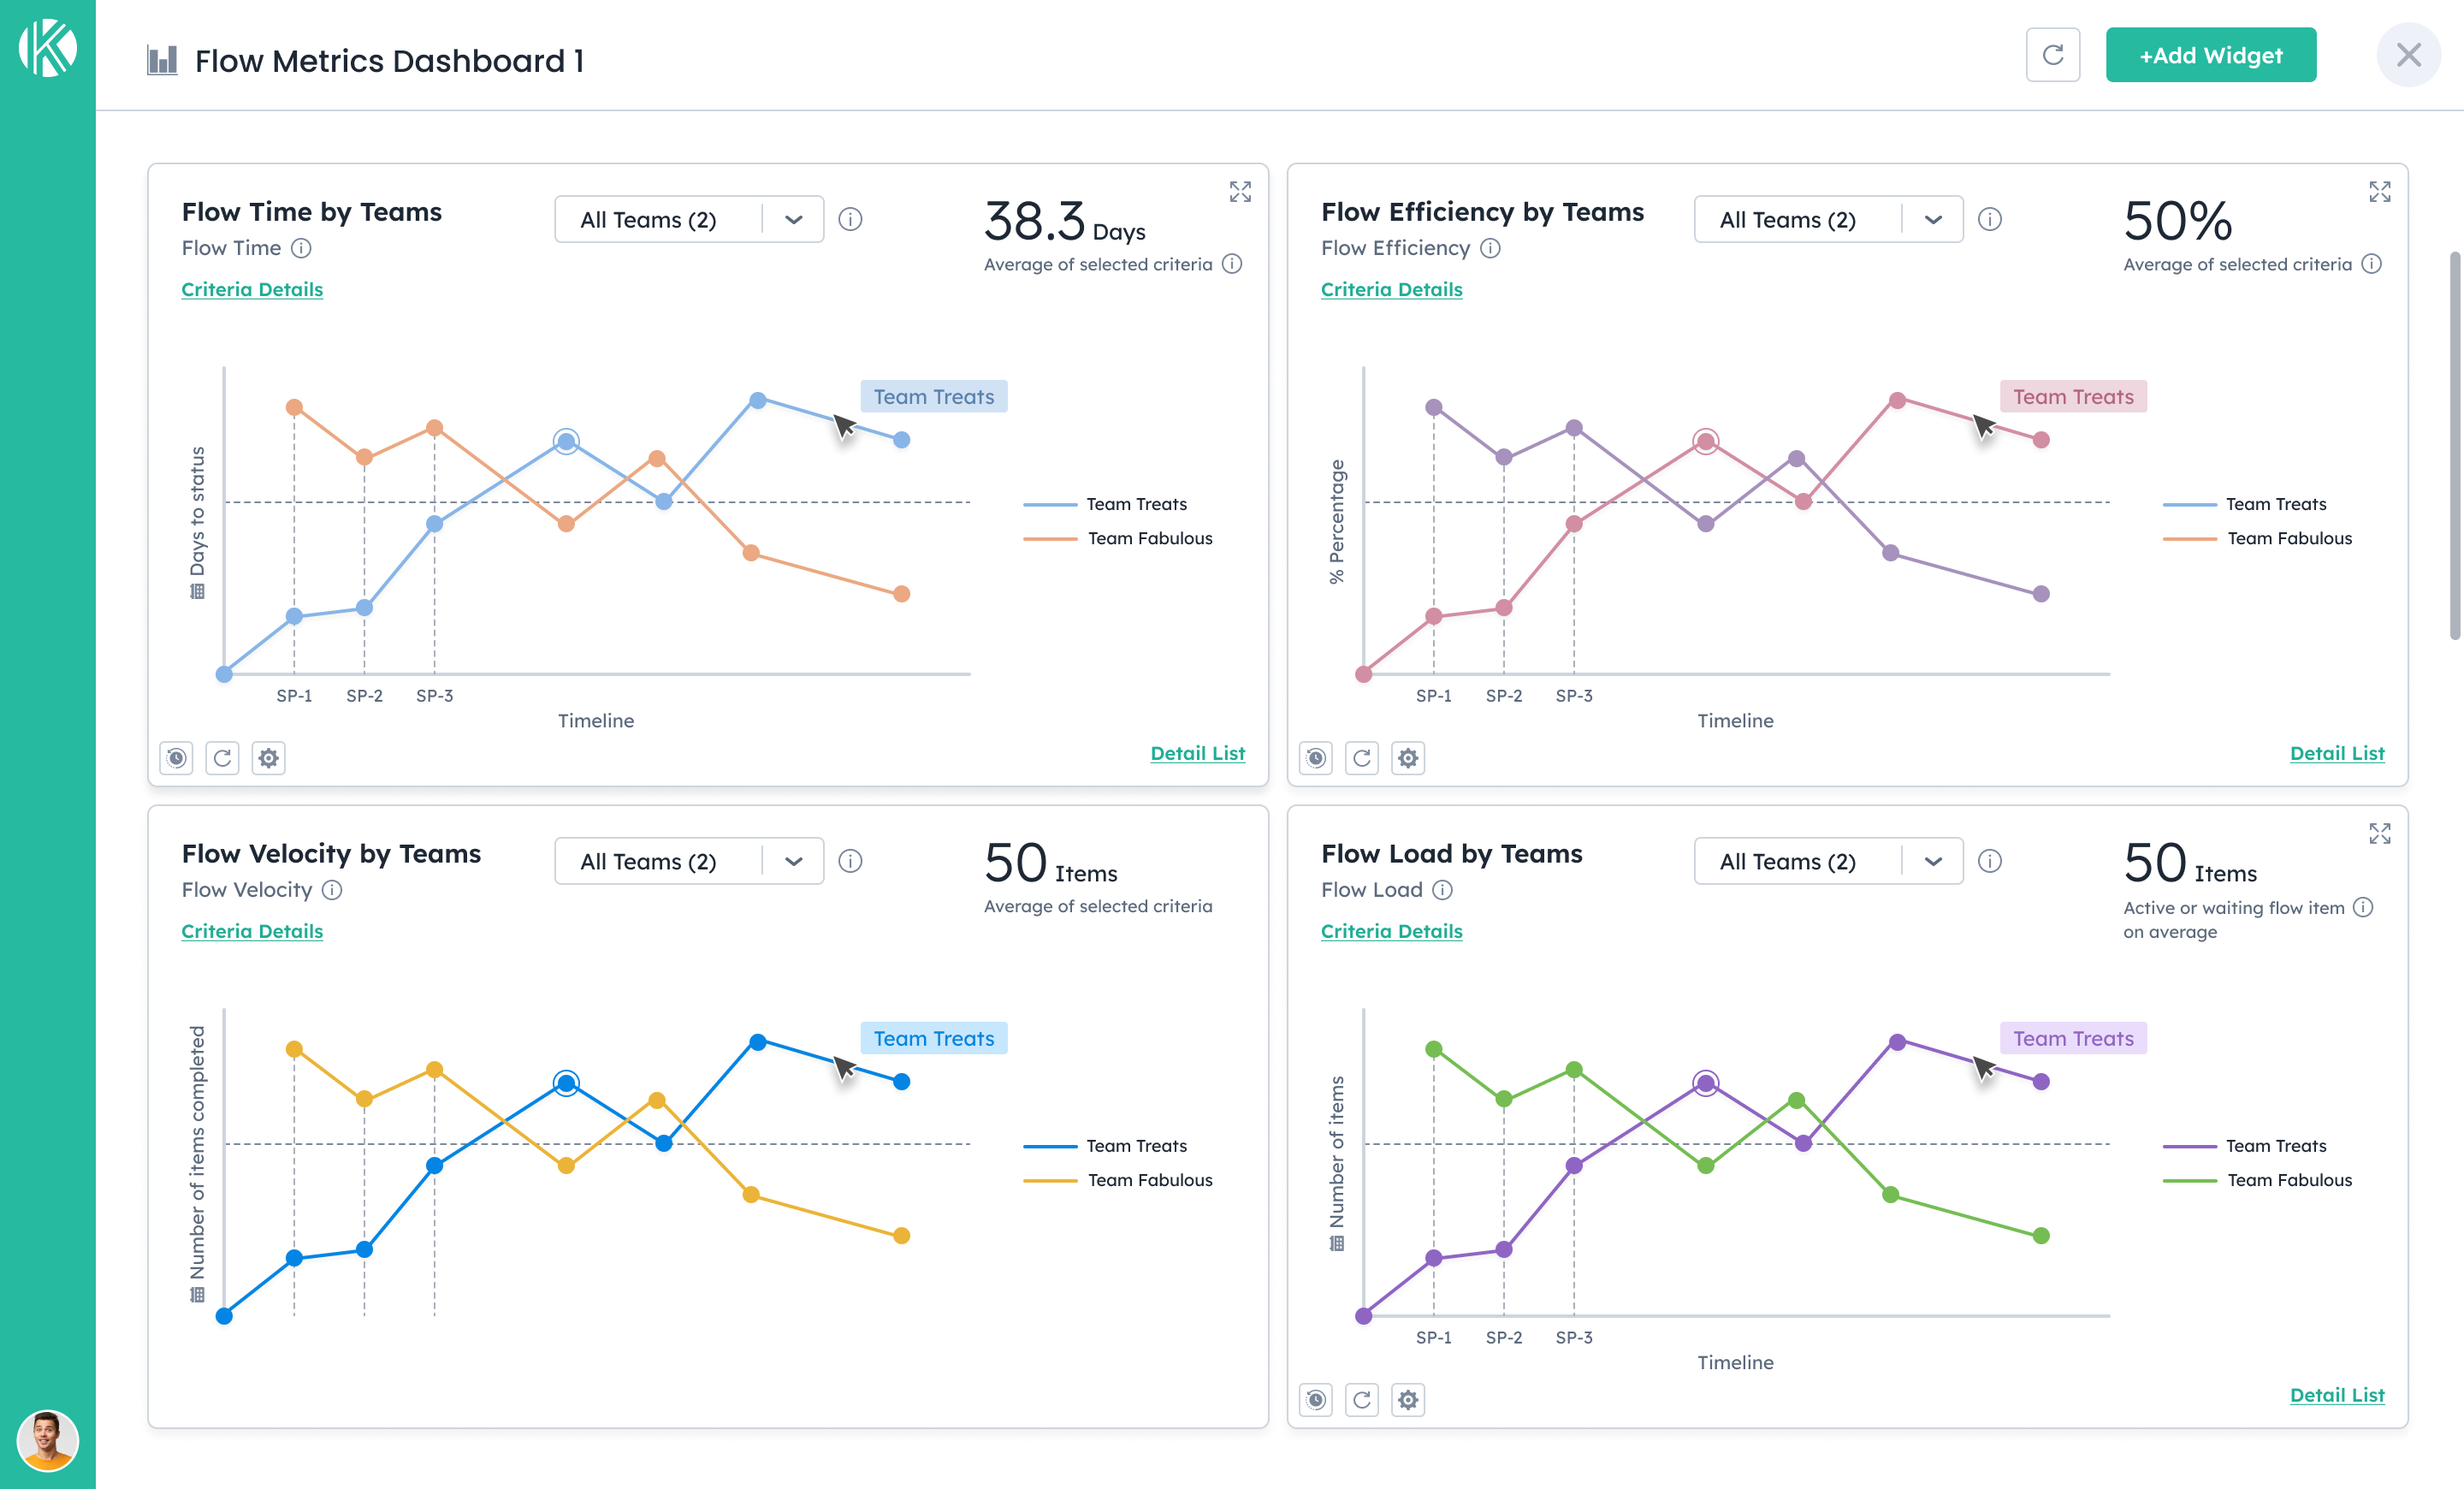Viewport: 2464px width, 1489px height.
Task: Click the SP-3 data point in Flow Velocity chart
Action: point(434,1165)
